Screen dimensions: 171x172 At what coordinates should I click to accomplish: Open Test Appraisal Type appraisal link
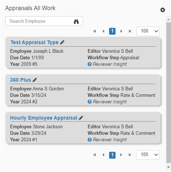point(35,42)
